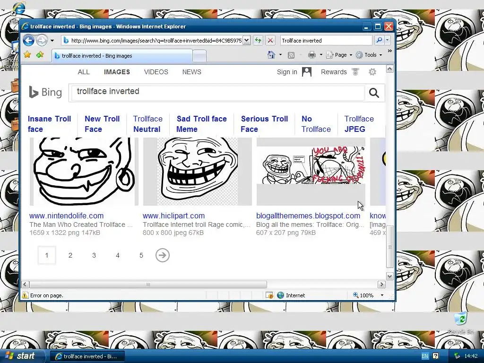
Task: Open the Windows Start button
Action: click(22, 356)
